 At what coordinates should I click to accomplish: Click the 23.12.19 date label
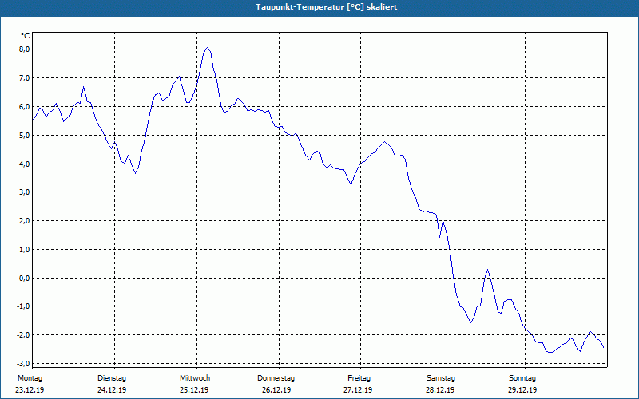[30, 390]
